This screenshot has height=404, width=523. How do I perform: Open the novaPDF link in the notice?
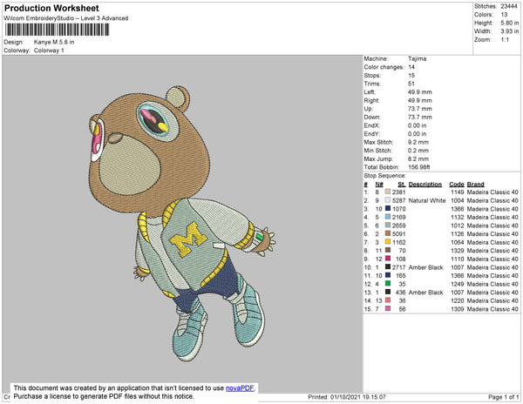pos(240,388)
